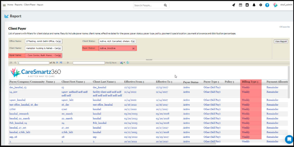
Task: Show notifications via bell icon
Action: [254, 5]
